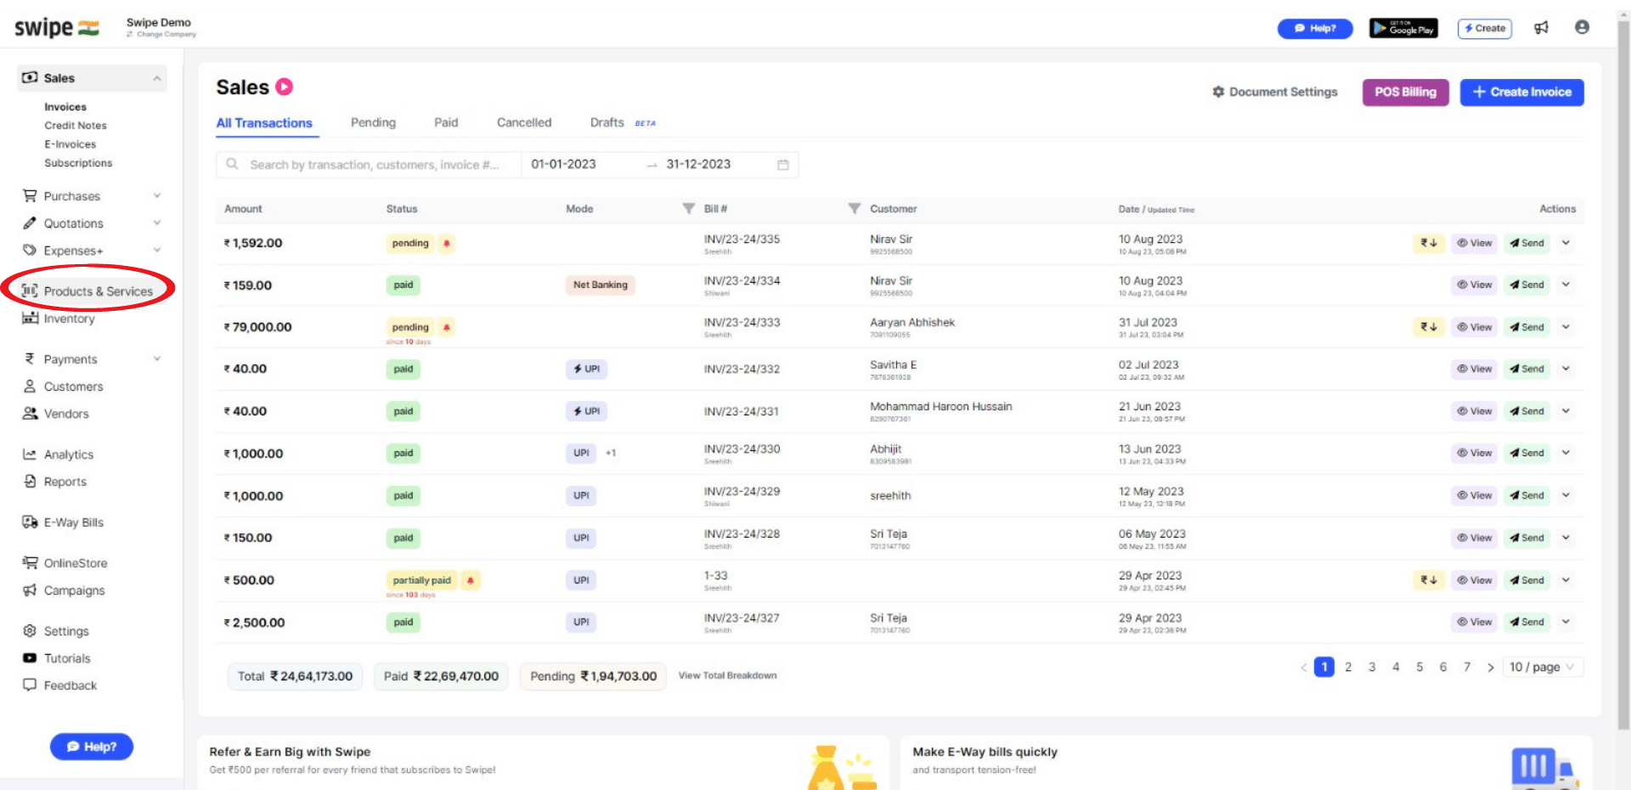The image size is (1631, 790).
Task: Open POS Billing
Action: pos(1405,92)
